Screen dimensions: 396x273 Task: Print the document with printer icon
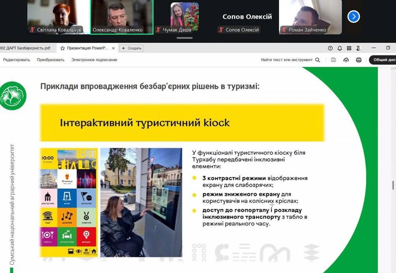click(x=359, y=60)
